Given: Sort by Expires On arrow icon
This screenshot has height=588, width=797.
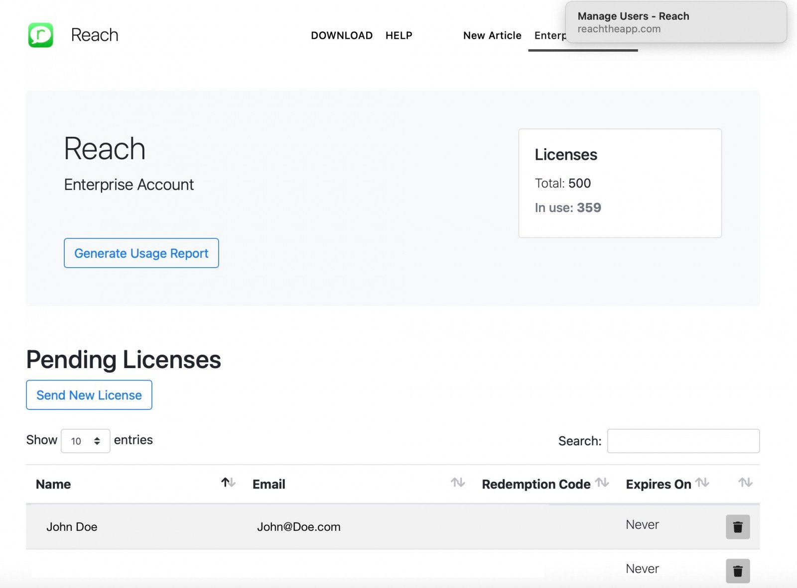Looking at the screenshot, I should click(x=702, y=483).
